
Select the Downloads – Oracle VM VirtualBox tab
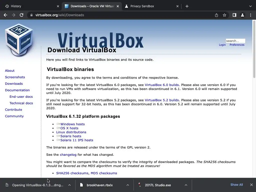pos(92,6)
